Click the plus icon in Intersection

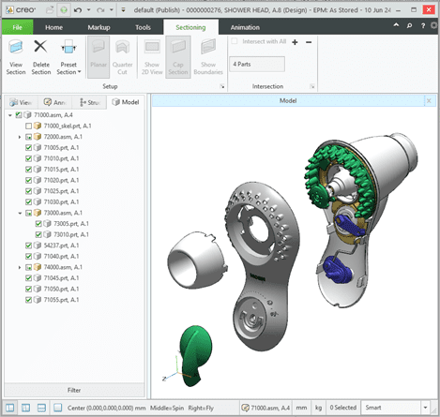[295, 42]
